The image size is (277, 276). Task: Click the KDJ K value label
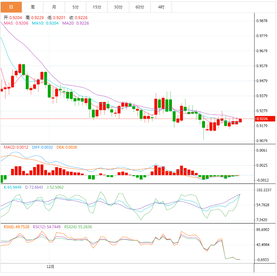coord(12,187)
